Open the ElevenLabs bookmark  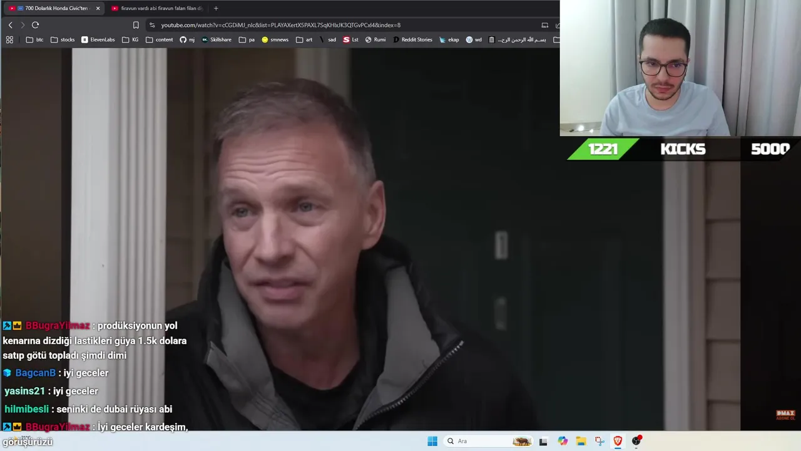(98, 39)
